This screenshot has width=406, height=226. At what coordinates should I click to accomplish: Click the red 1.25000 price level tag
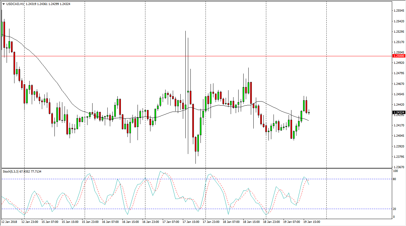coord(399,56)
